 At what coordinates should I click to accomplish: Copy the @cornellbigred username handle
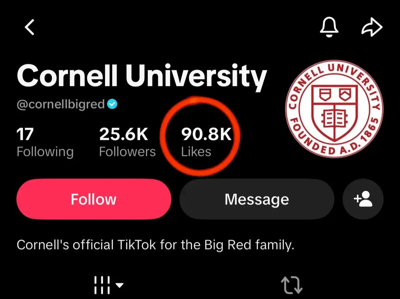(61, 104)
